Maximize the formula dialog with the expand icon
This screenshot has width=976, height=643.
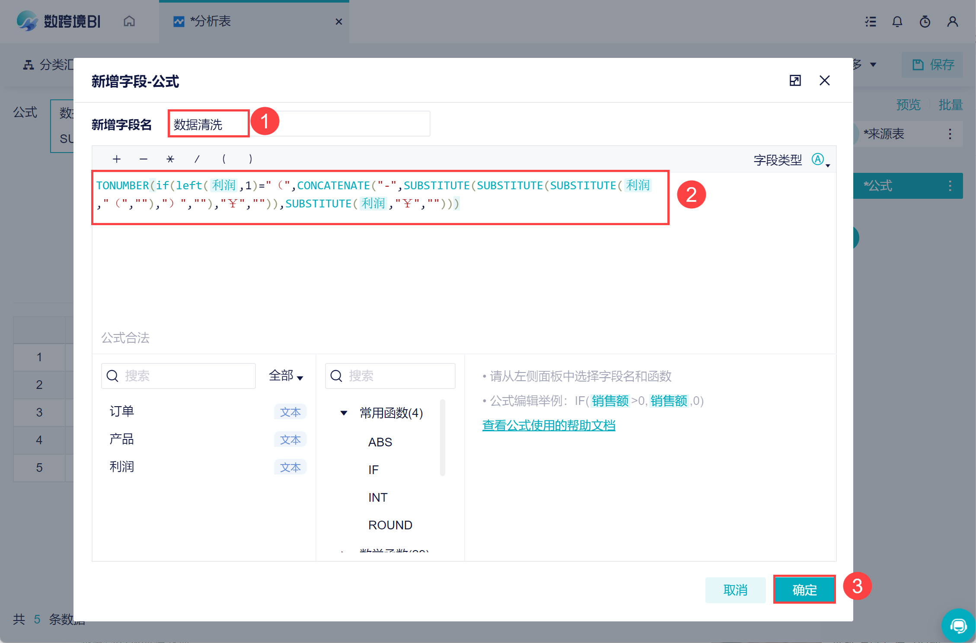pyautogui.click(x=795, y=80)
